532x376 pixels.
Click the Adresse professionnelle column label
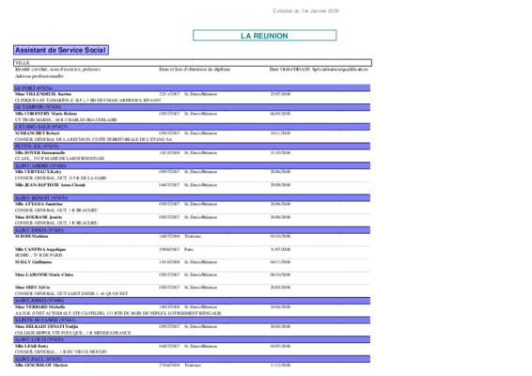[39, 76]
